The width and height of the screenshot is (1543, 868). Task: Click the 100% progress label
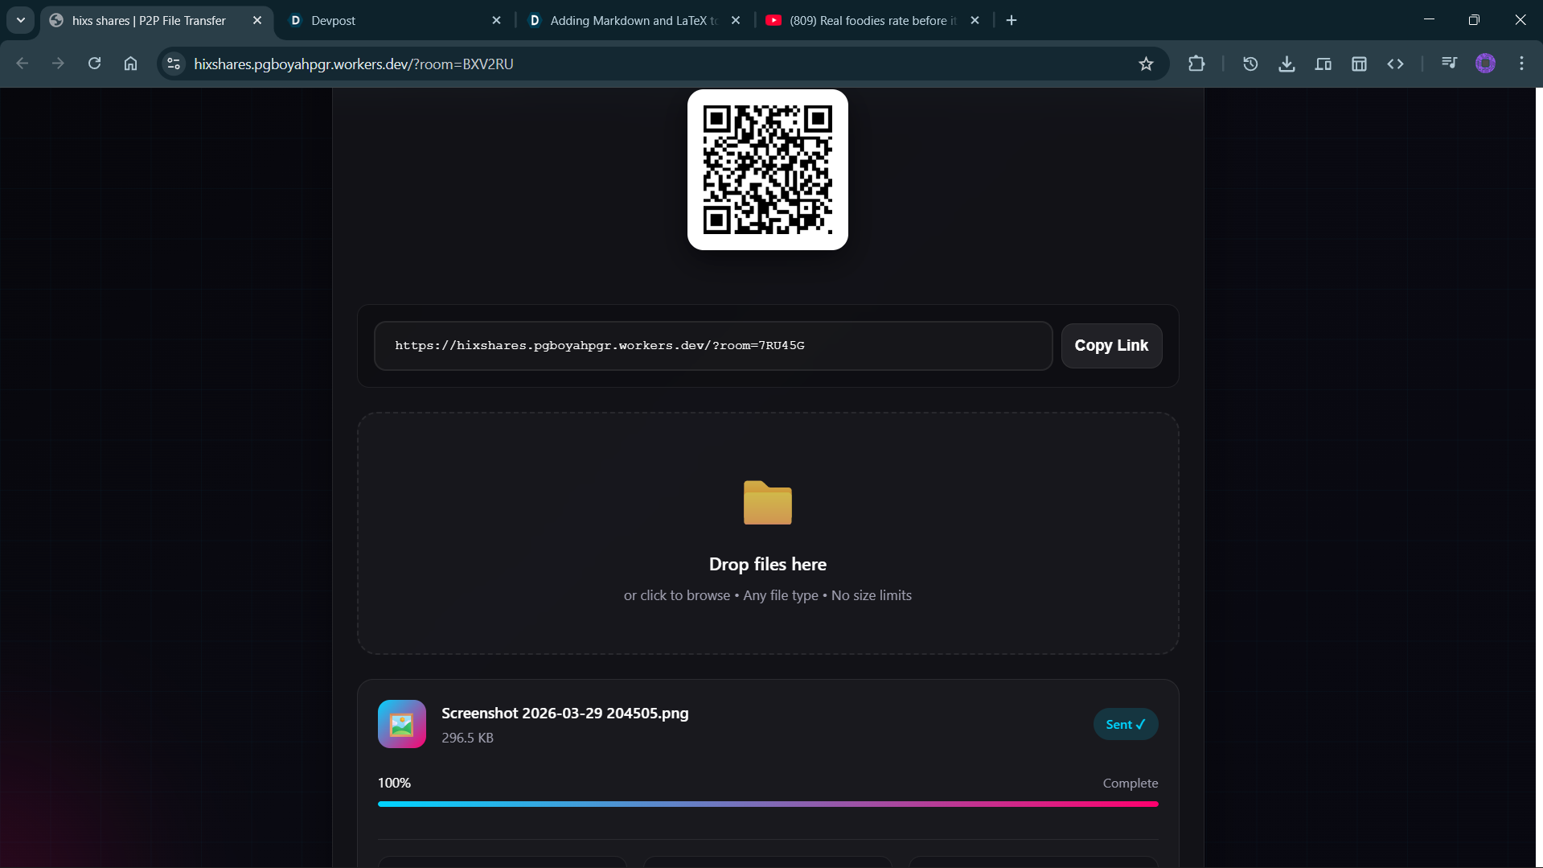pos(394,783)
